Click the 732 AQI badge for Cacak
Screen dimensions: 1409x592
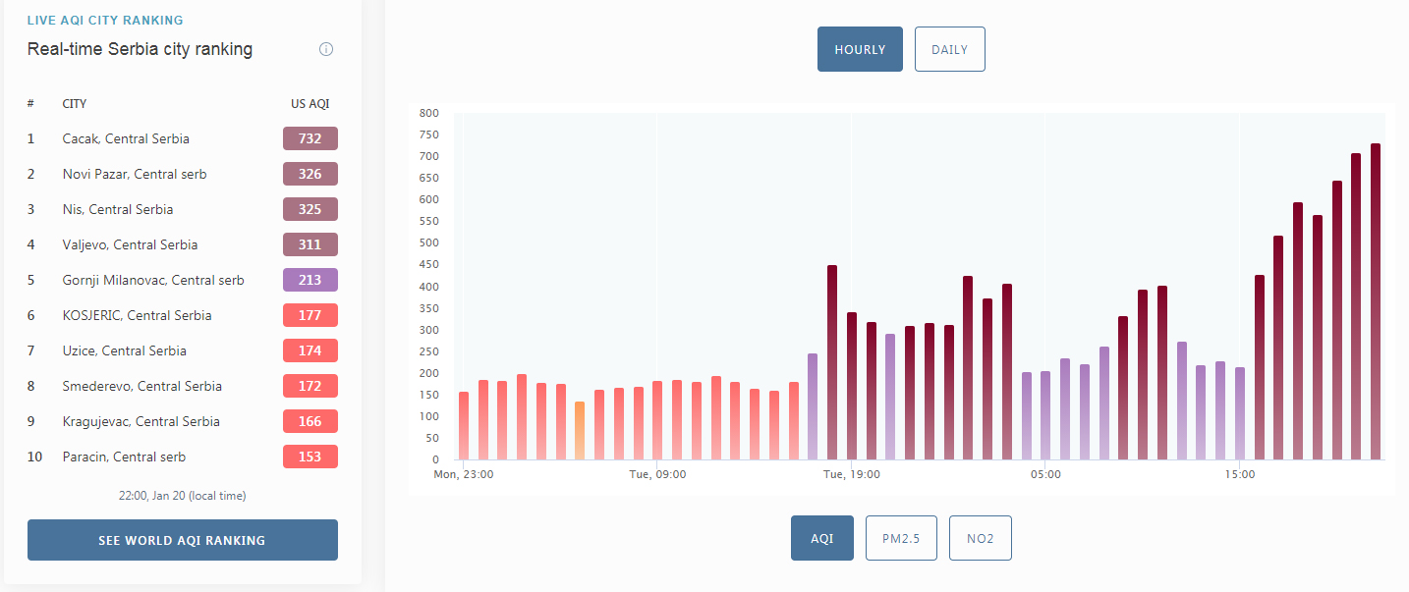coord(310,138)
